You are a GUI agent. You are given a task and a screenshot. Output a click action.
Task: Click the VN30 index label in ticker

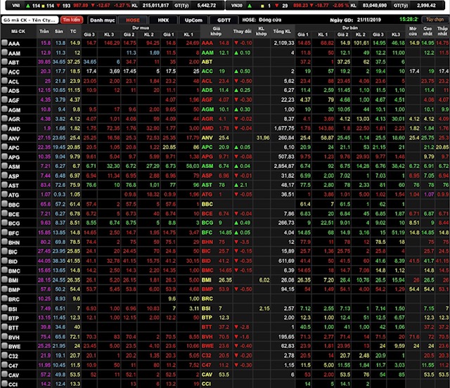[237, 6]
